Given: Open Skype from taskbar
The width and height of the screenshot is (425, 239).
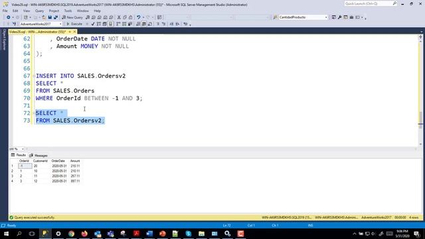Looking at the screenshot, I should pos(189,234).
